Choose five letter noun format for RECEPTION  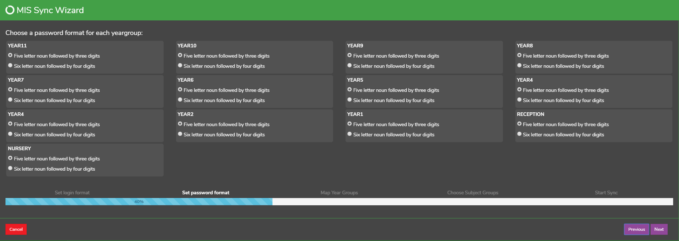(519, 124)
